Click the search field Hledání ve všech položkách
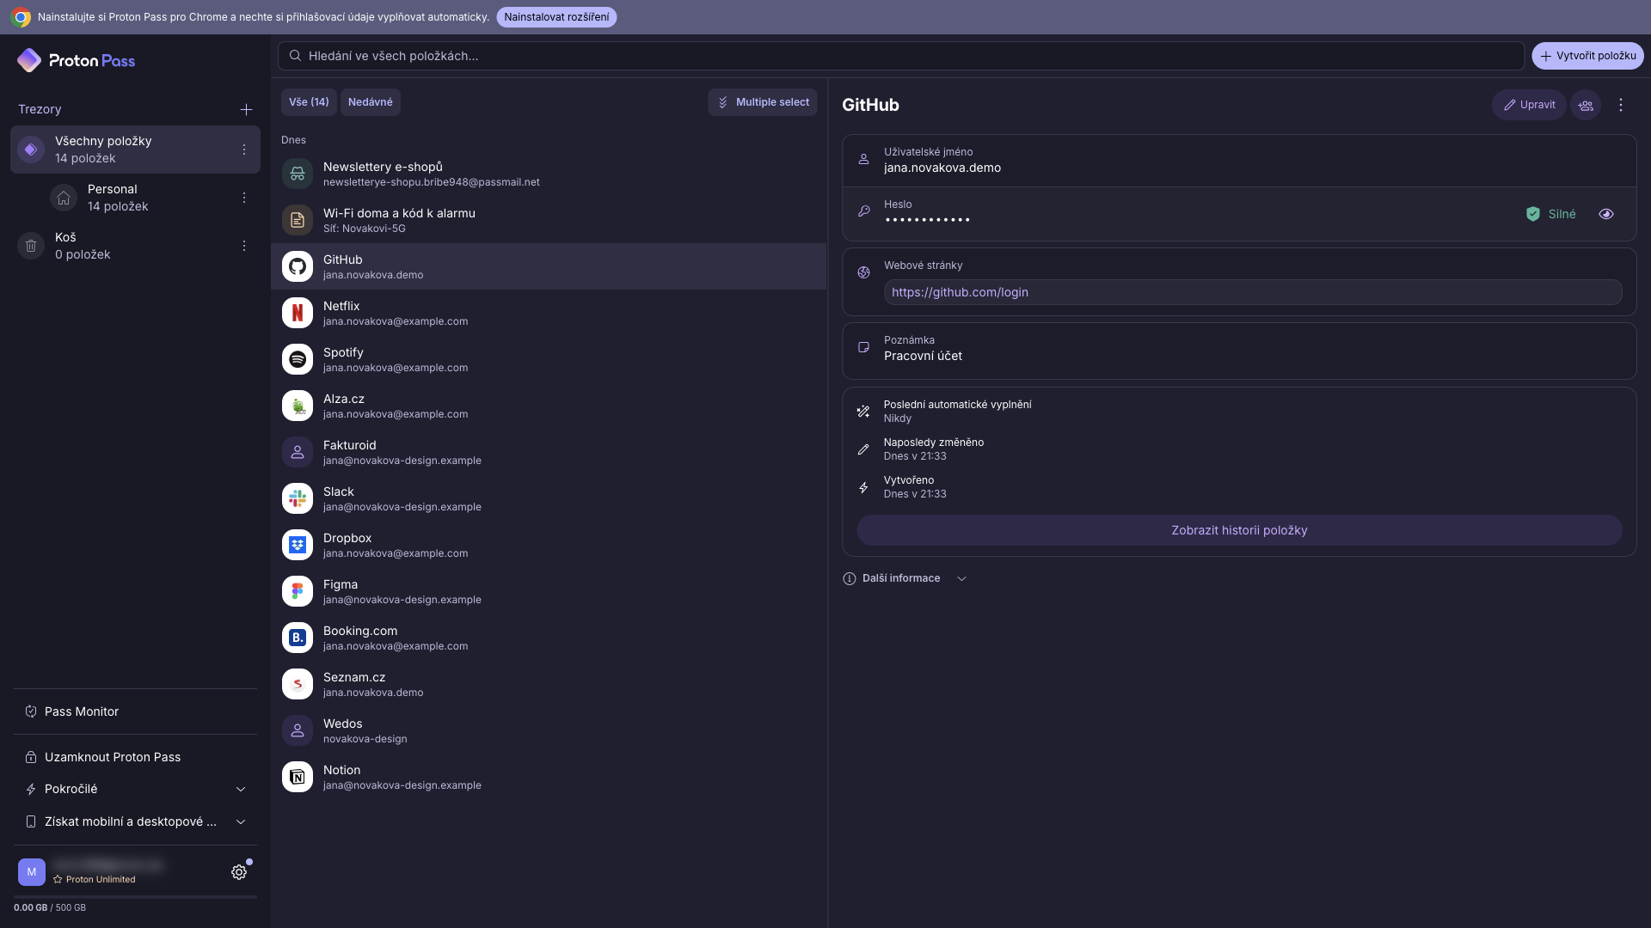This screenshot has width=1651, height=928. coord(900,56)
